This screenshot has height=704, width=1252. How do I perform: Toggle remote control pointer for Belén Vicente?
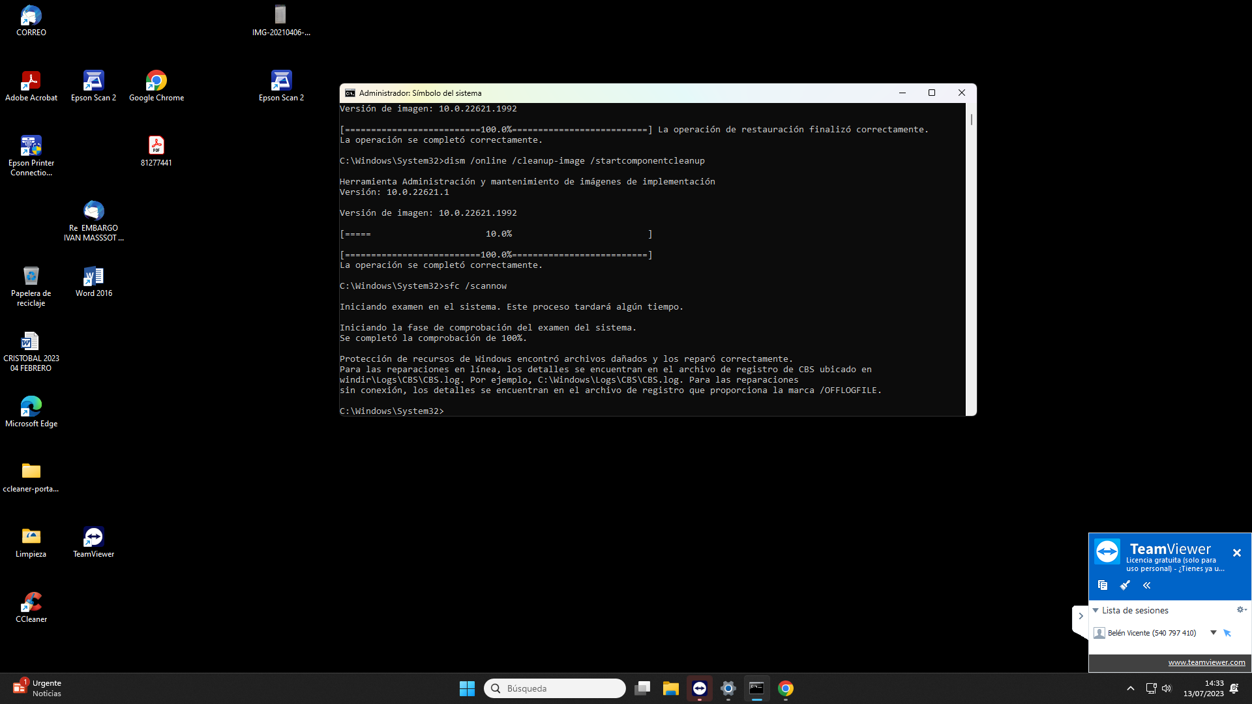point(1227,633)
